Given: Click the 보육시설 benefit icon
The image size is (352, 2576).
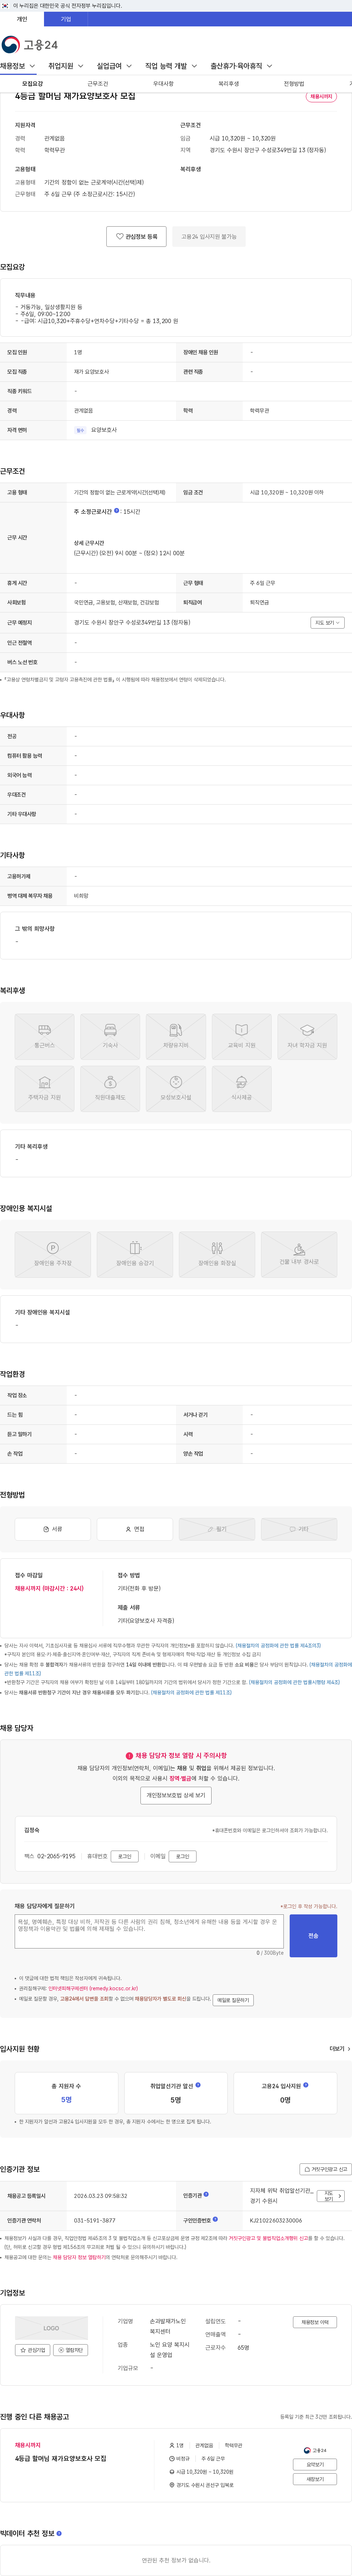Looking at the screenshot, I should pos(176,1089).
